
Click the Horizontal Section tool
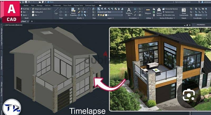point(170,9)
